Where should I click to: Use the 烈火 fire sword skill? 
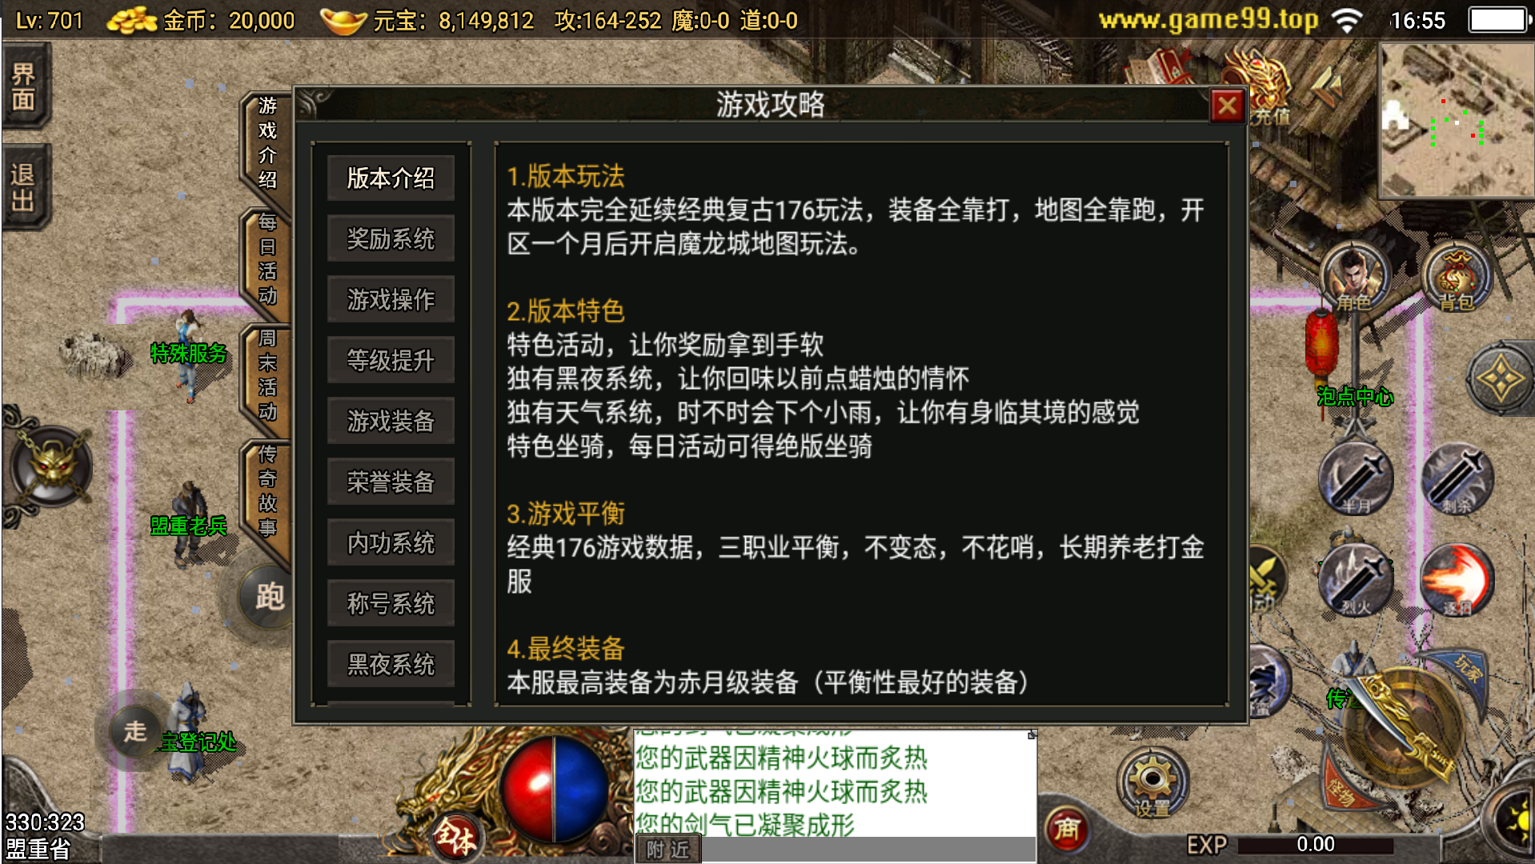tap(1356, 579)
